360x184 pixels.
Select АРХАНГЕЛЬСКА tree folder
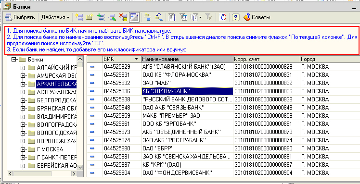(56, 84)
